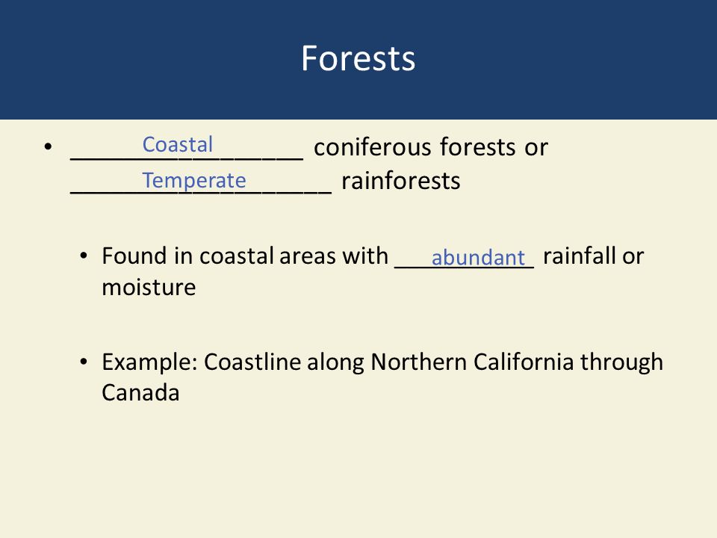This screenshot has height=538, width=717.
Task: Click the text coniferous forests or
Action: click(x=431, y=147)
